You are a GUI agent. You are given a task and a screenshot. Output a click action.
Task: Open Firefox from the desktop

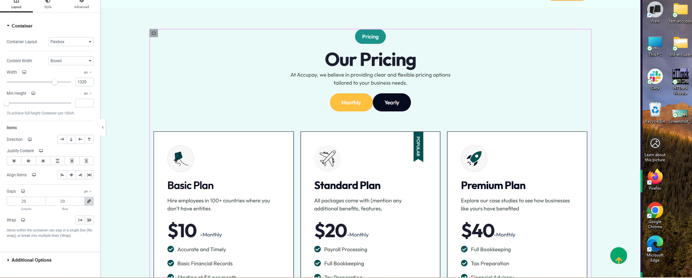pos(655,179)
